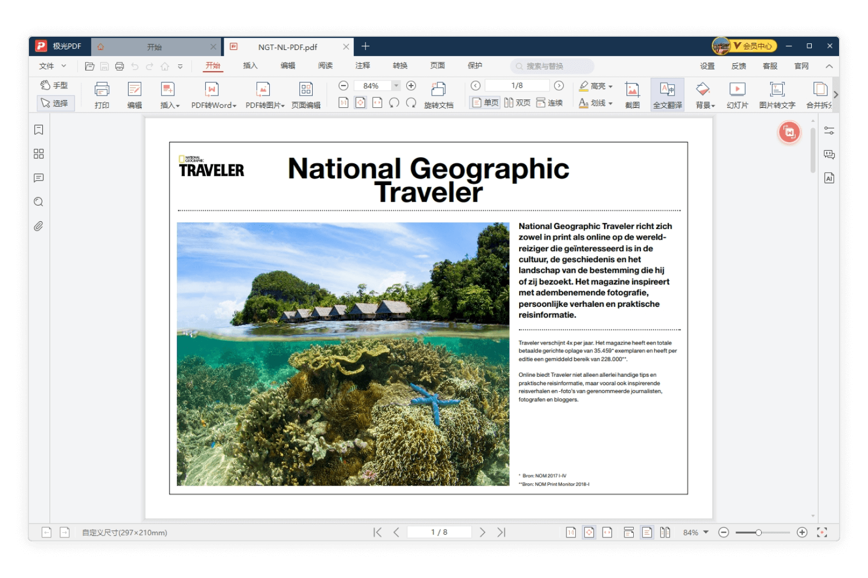Expand the 84% zoom level dropdown in ribbon

(396, 86)
